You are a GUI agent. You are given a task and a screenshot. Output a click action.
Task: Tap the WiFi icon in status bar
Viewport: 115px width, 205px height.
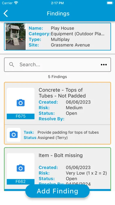click(16, 3)
